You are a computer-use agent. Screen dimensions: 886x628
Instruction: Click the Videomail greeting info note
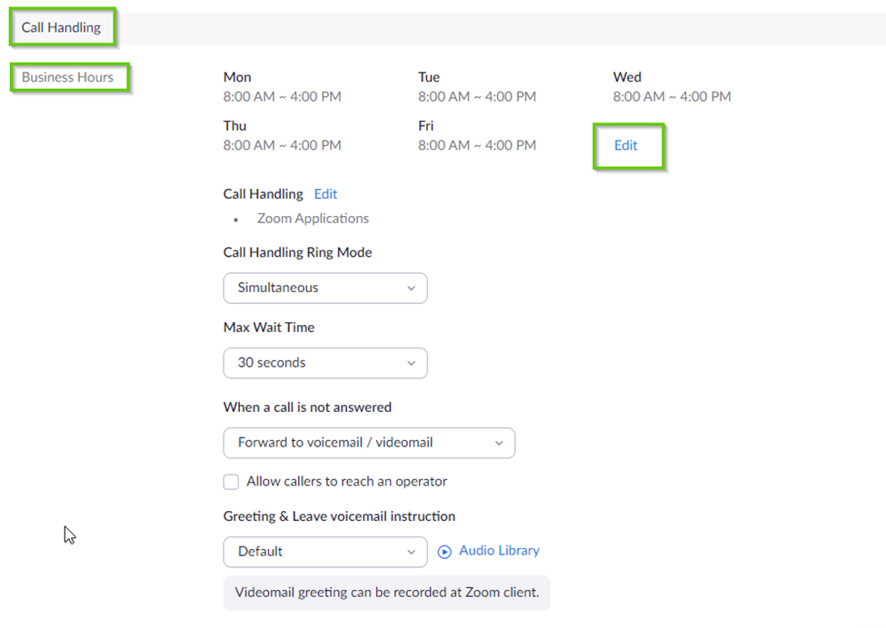[387, 593]
